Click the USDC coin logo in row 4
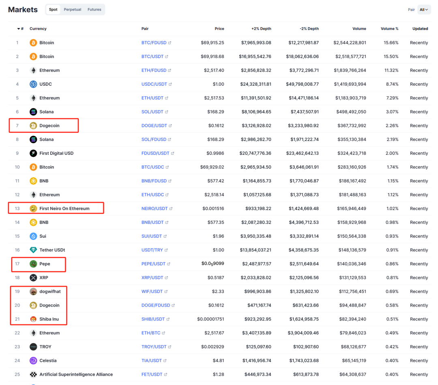The image size is (438, 385). click(x=32, y=84)
